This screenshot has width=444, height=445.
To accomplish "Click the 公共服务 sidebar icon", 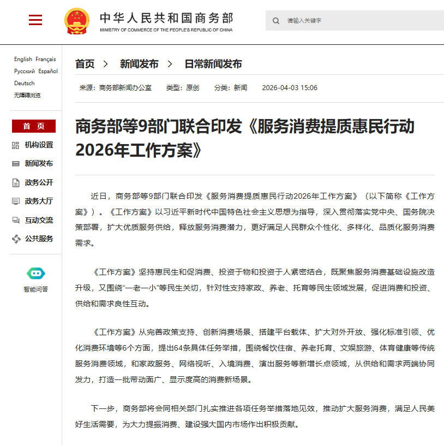I will pyautogui.click(x=16, y=239).
